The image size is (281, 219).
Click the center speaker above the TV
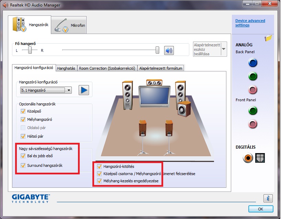[x=154, y=82]
